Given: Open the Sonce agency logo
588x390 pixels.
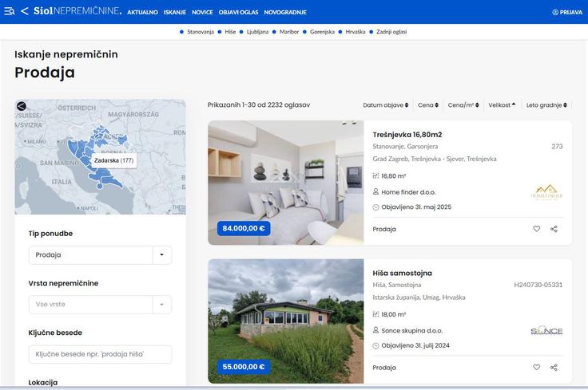Looking at the screenshot, I should click(546, 331).
